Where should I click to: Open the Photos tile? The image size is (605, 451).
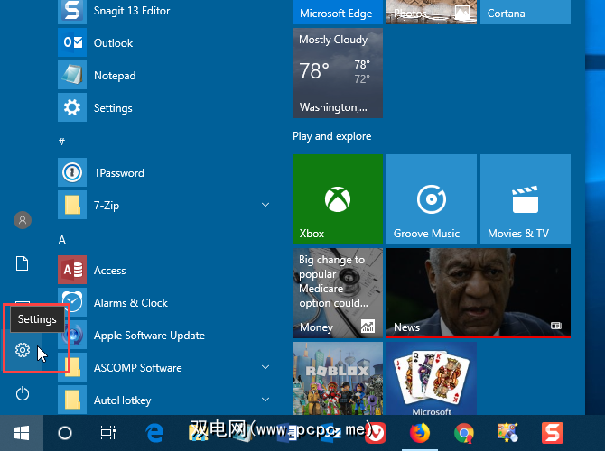coord(432,12)
